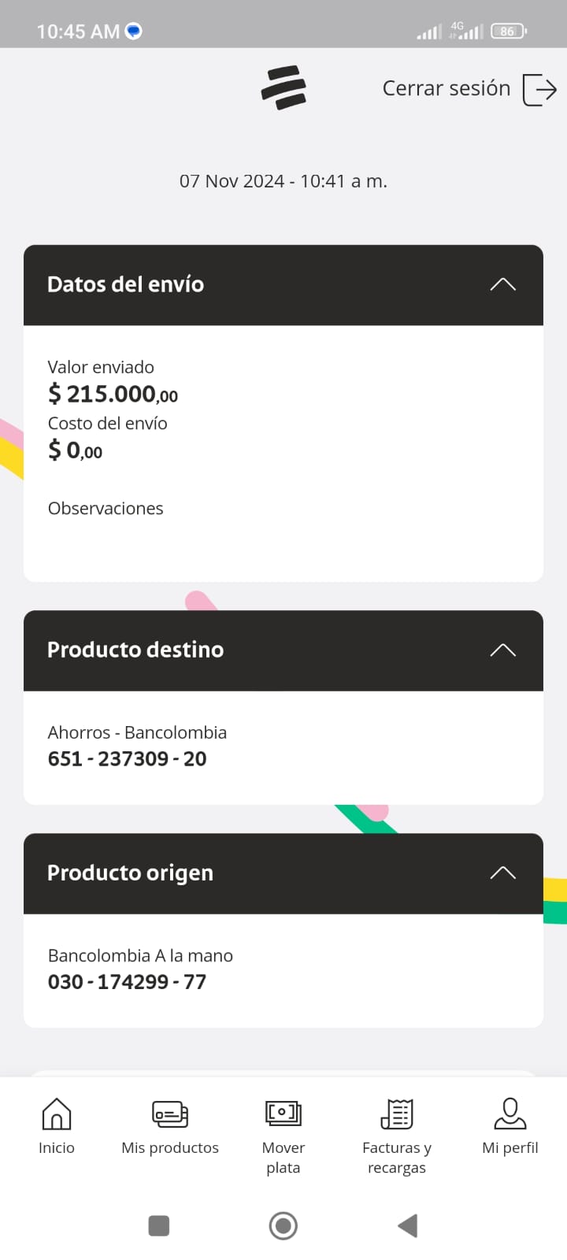Collapse the Producto origen chevron
This screenshot has height=1260, width=567.
(x=502, y=873)
